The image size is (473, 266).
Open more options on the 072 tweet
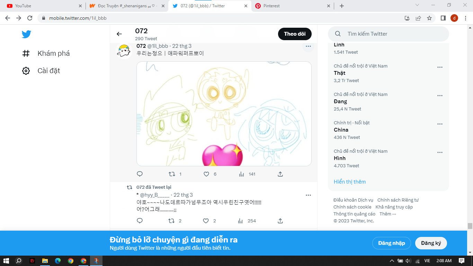308,46
